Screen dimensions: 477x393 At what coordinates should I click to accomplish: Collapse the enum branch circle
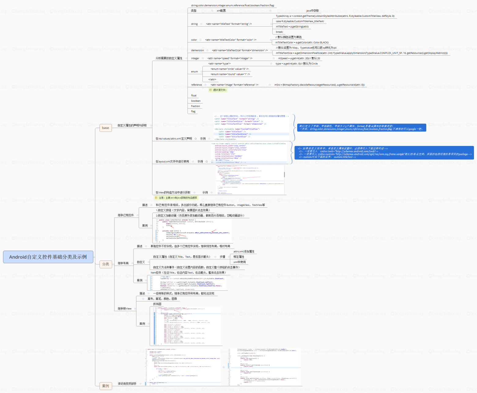(202, 71)
